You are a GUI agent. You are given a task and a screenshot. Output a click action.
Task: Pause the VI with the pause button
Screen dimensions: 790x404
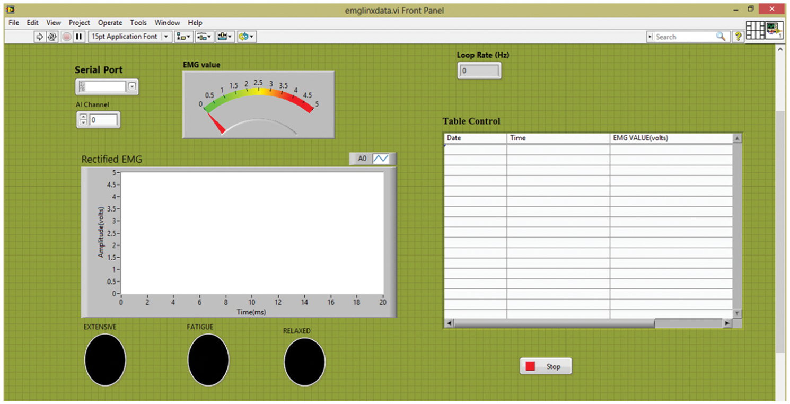tap(79, 37)
